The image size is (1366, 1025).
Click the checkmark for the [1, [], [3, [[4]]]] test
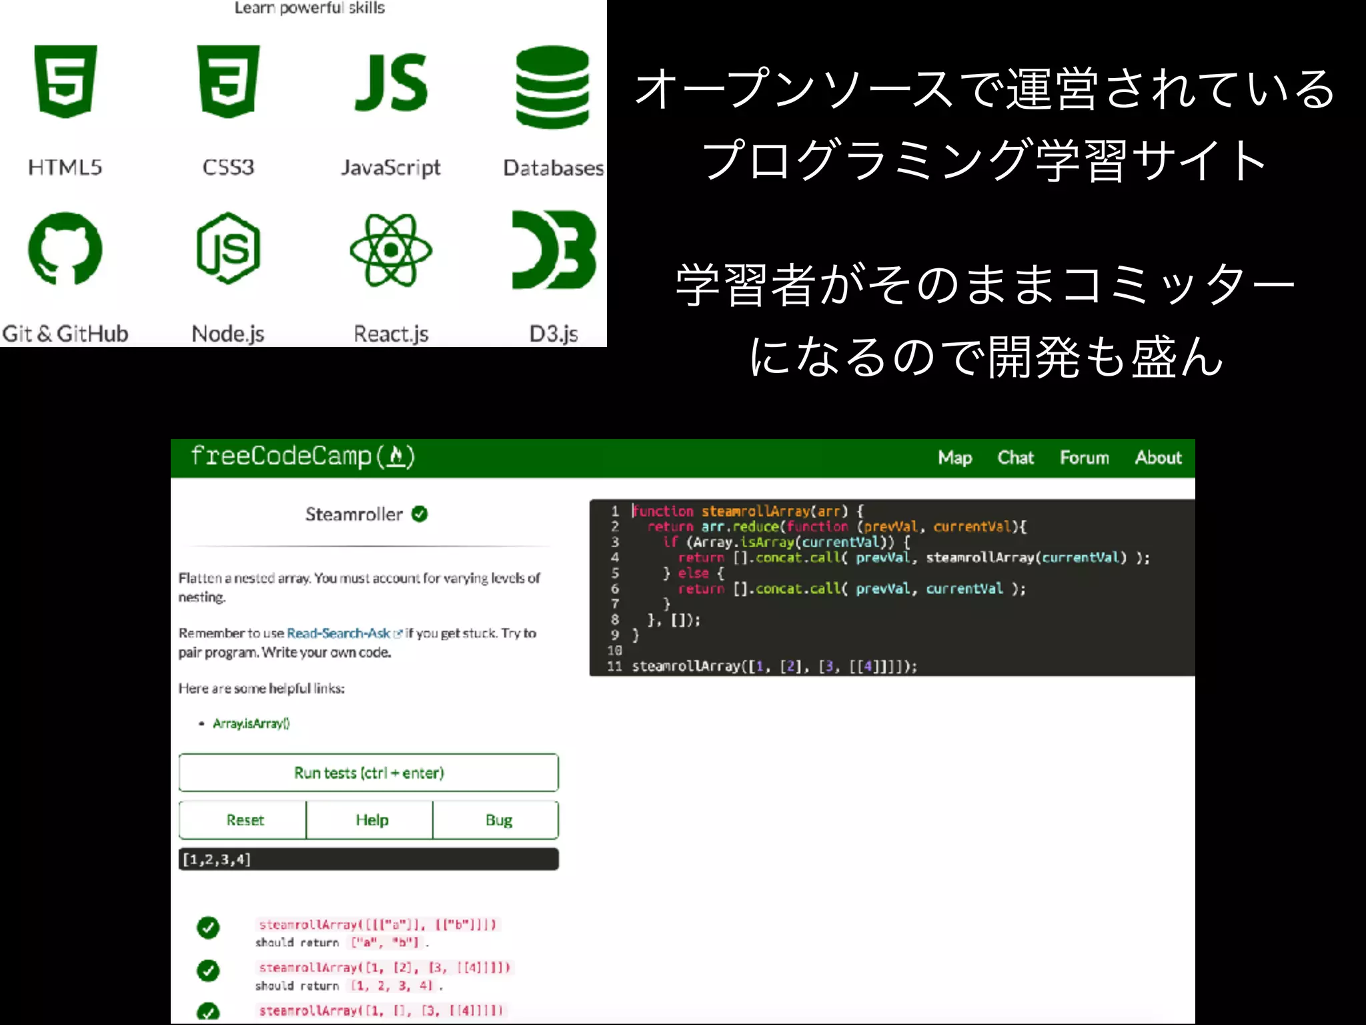point(208,1012)
